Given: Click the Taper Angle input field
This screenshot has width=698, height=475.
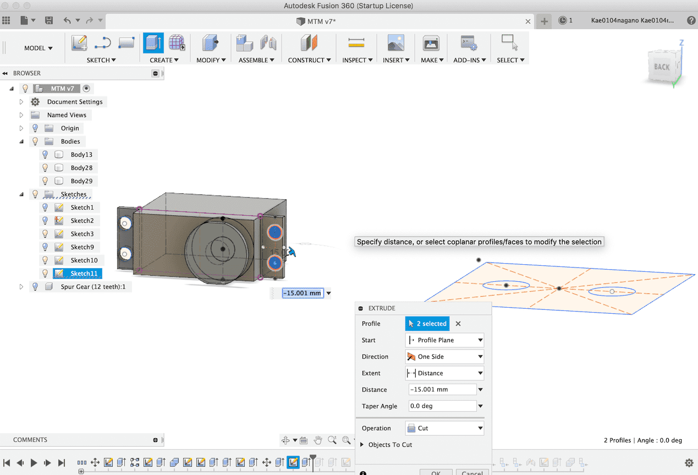Looking at the screenshot, I should pyautogui.click(x=442, y=406).
